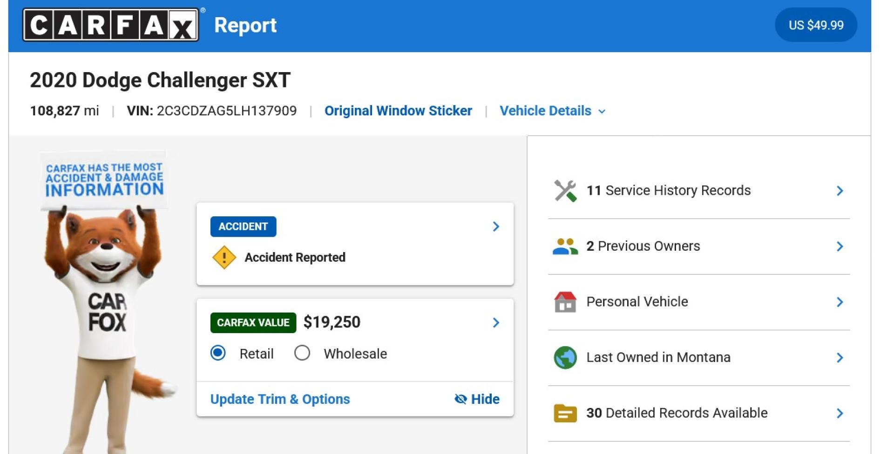
Task: Click the detailed records folder icon
Action: (x=565, y=413)
